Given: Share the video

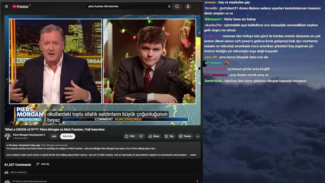Looking at the screenshot, I should point(154,136).
